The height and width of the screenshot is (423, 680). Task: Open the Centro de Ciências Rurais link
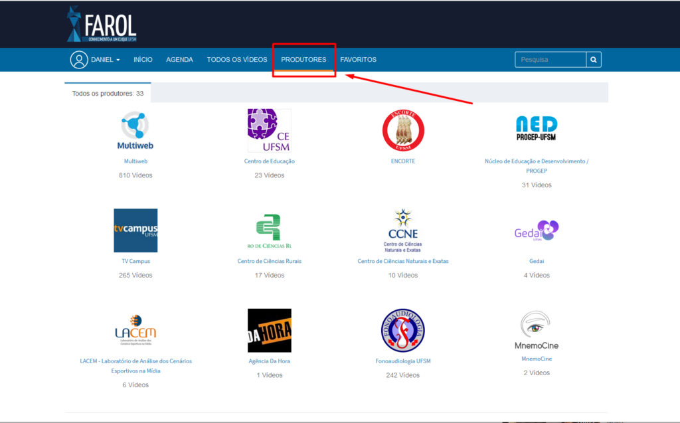[x=269, y=261]
